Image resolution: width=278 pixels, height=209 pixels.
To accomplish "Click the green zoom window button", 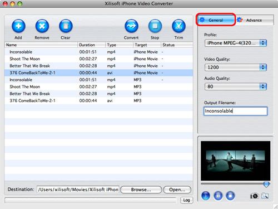I will pos(19,3).
